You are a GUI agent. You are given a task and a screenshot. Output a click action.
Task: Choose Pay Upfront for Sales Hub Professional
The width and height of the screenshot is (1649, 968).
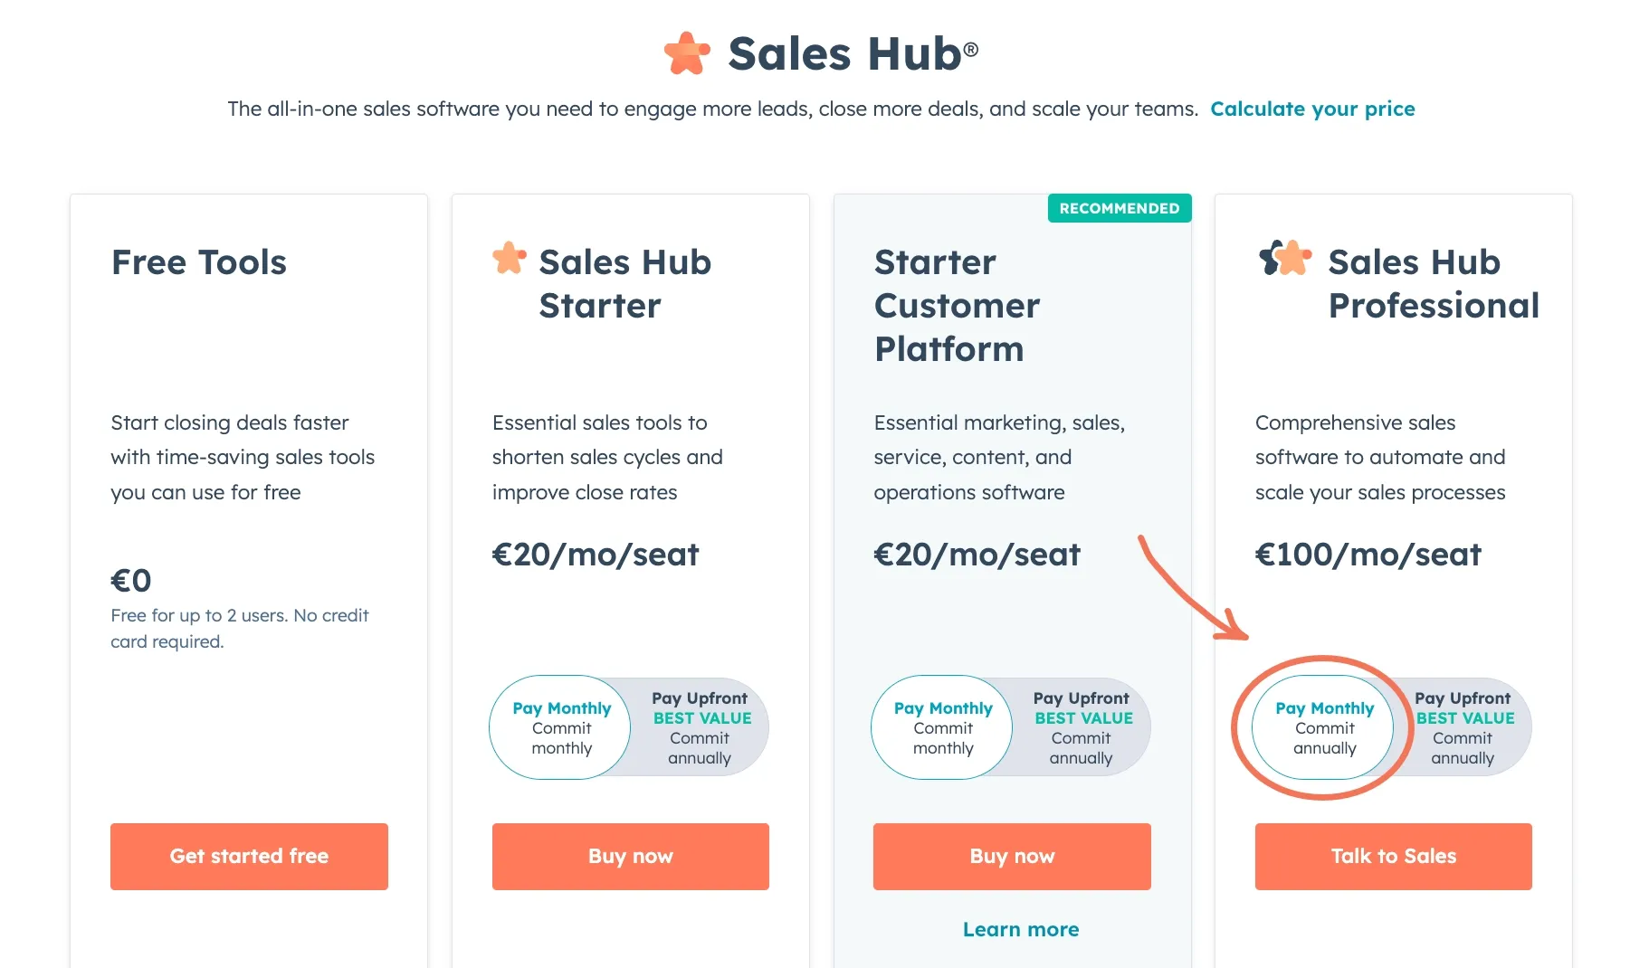coord(1463,727)
